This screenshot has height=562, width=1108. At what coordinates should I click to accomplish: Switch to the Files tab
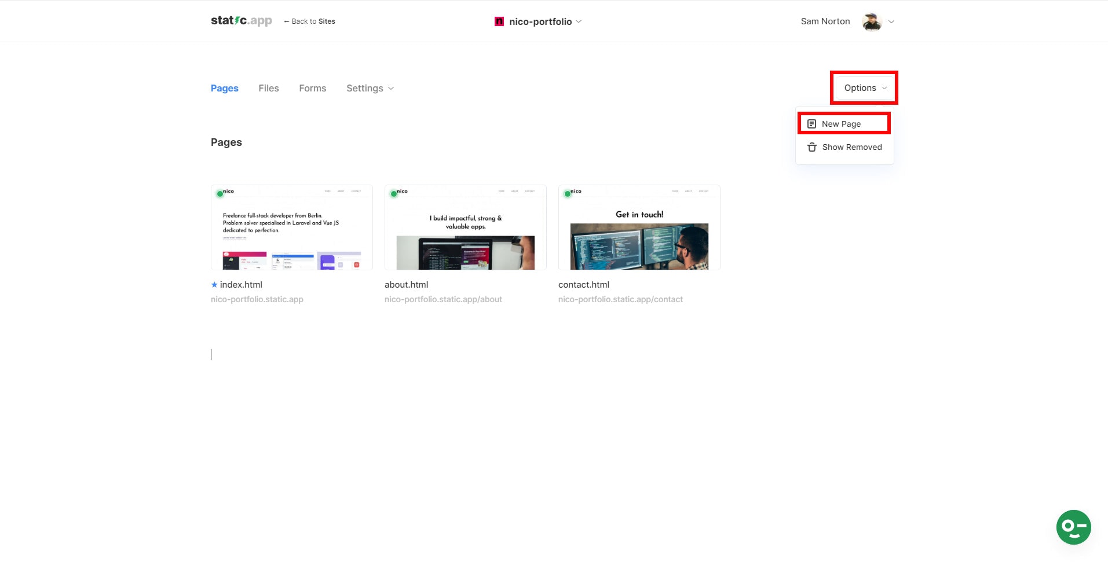click(x=268, y=88)
